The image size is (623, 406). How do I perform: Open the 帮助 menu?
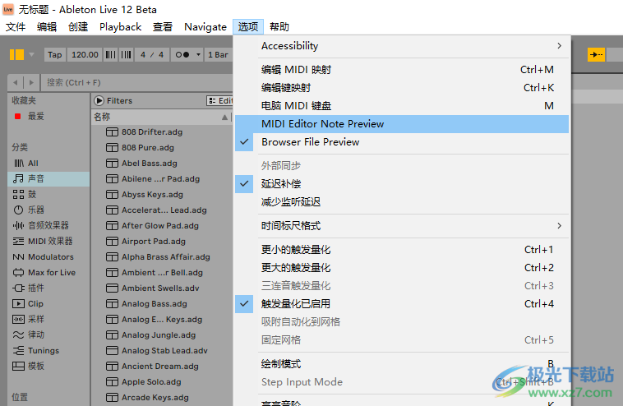pos(279,27)
